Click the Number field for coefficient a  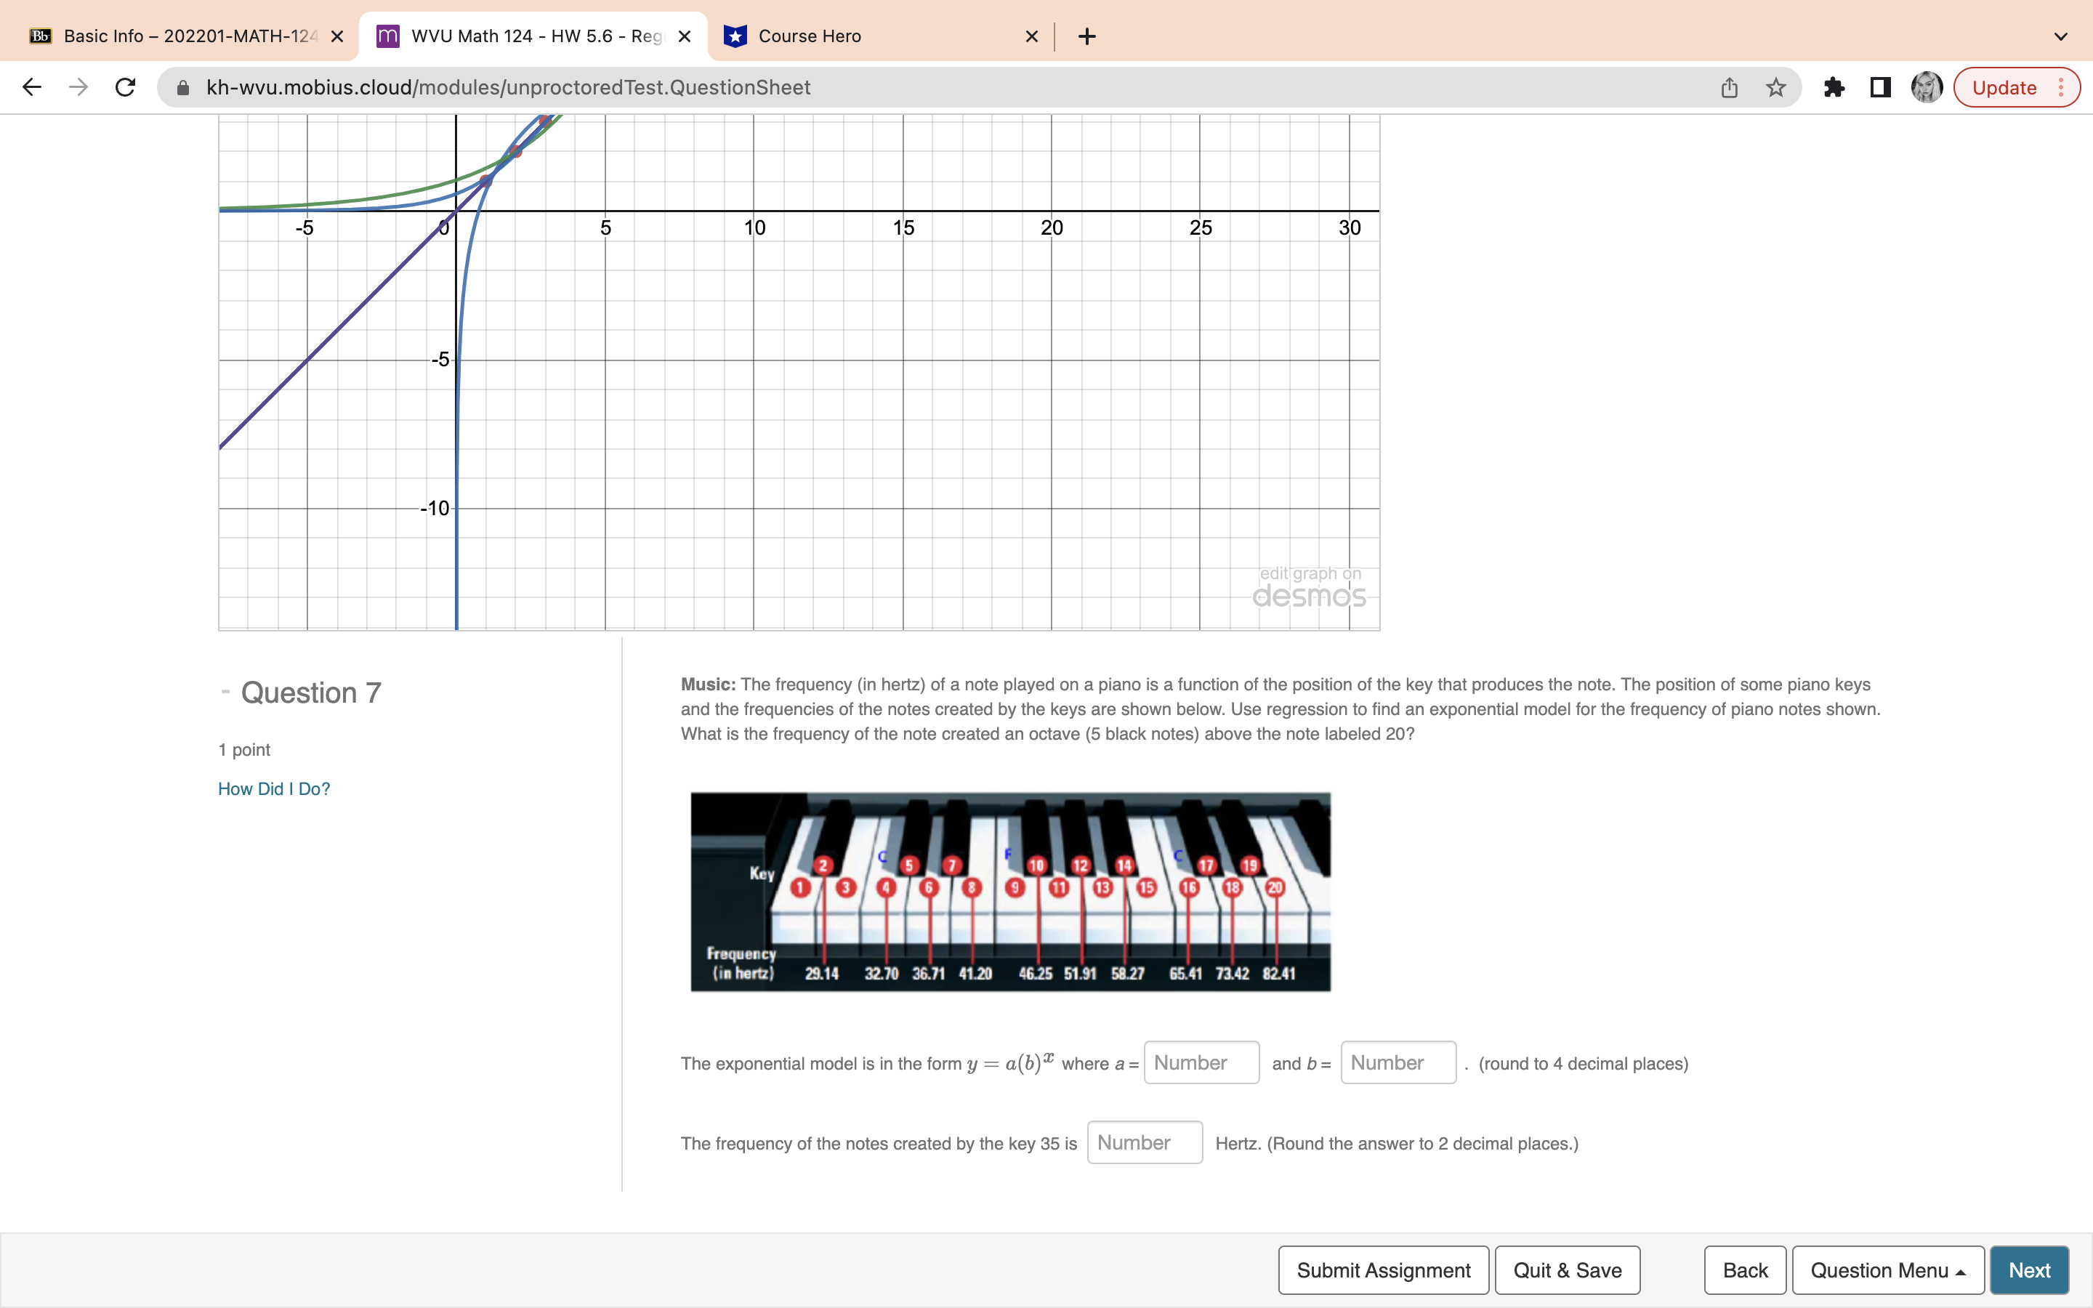click(1200, 1062)
